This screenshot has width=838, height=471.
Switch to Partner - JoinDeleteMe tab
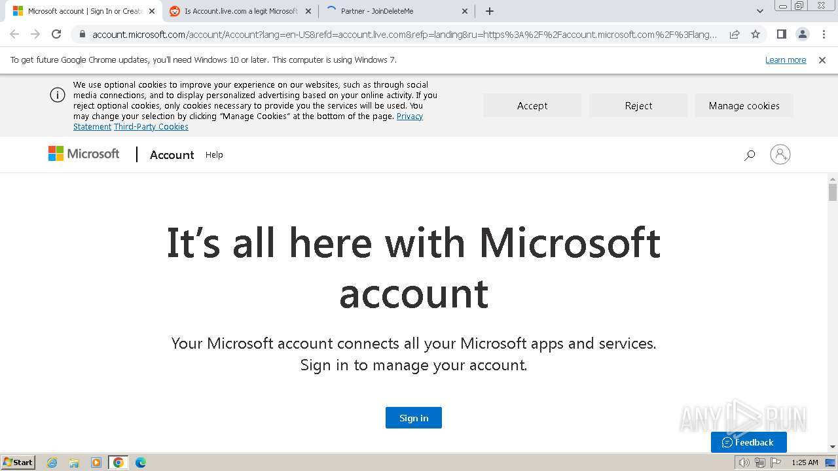point(397,11)
